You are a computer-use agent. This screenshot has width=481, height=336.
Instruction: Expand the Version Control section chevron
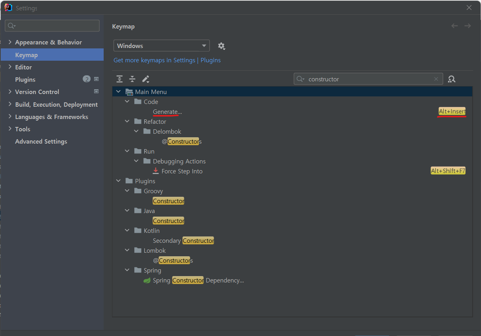tap(10, 92)
